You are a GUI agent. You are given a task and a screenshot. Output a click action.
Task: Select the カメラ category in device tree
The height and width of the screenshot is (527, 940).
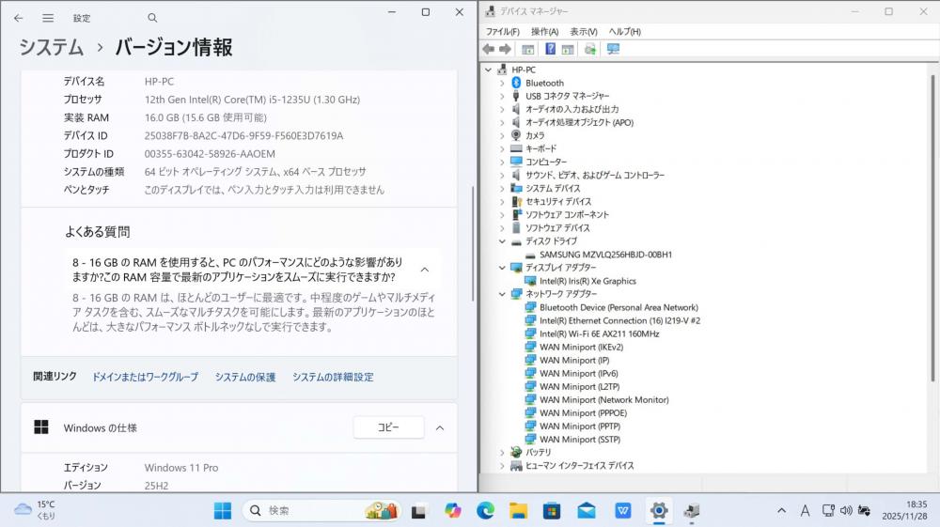pyautogui.click(x=535, y=135)
